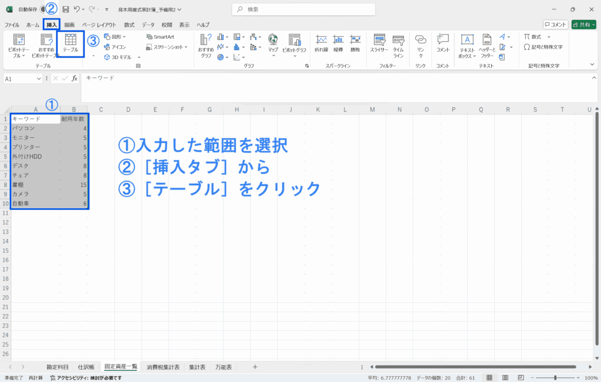
Task: Open the file name dropdown in title bar
Action: 180,9
